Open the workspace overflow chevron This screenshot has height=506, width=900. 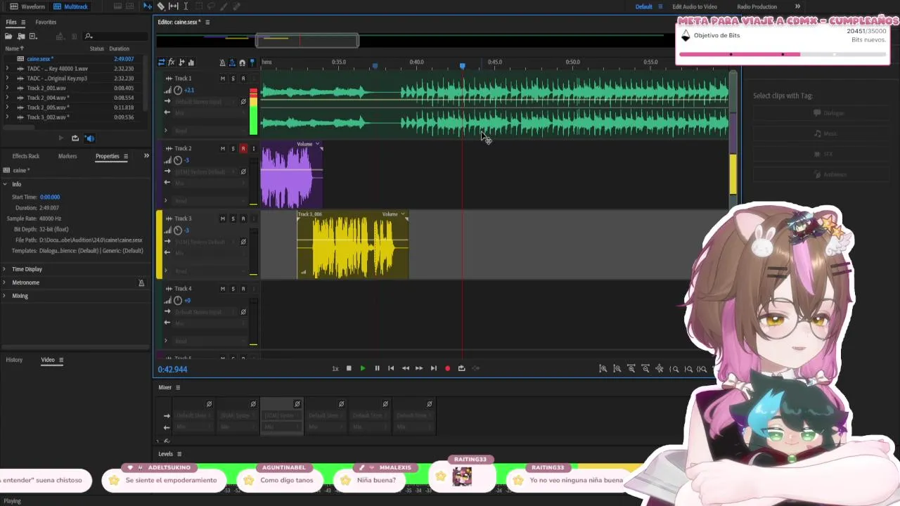point(797,6)
